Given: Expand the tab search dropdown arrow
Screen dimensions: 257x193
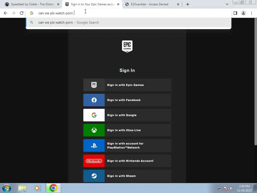Looking at the screenshot, I should [x=227, y=5].
